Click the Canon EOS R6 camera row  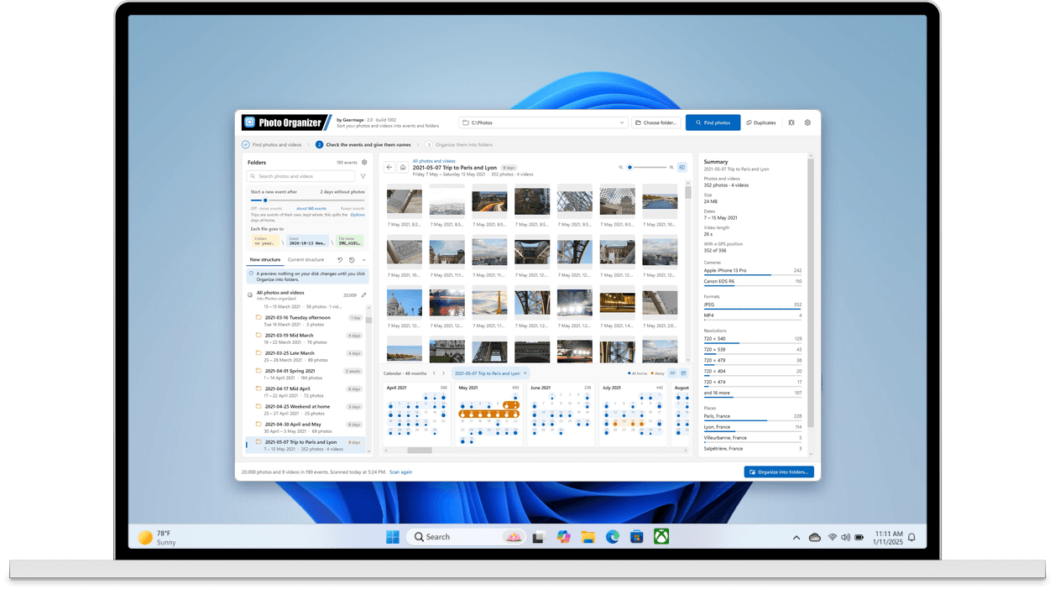[x=753, y=282]
